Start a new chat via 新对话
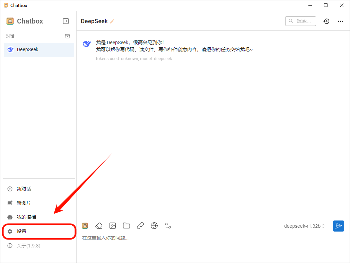The width and height of the screenshot is (350, 263). click(24, 189)
